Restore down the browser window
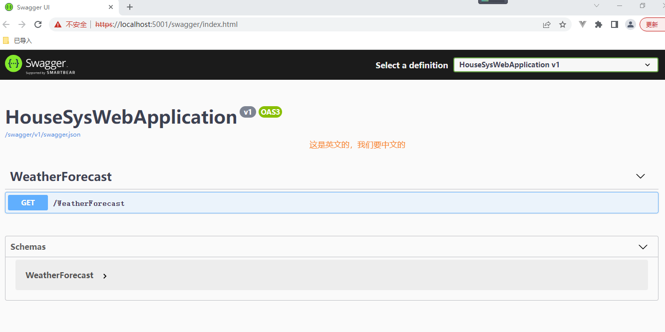The height and width of the screenshot is (332, 665). point(643,6)
